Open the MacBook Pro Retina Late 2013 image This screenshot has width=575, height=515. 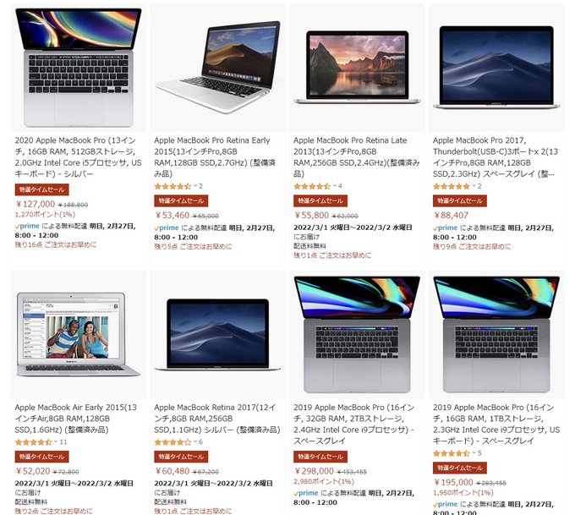click(x=357, y=68)
